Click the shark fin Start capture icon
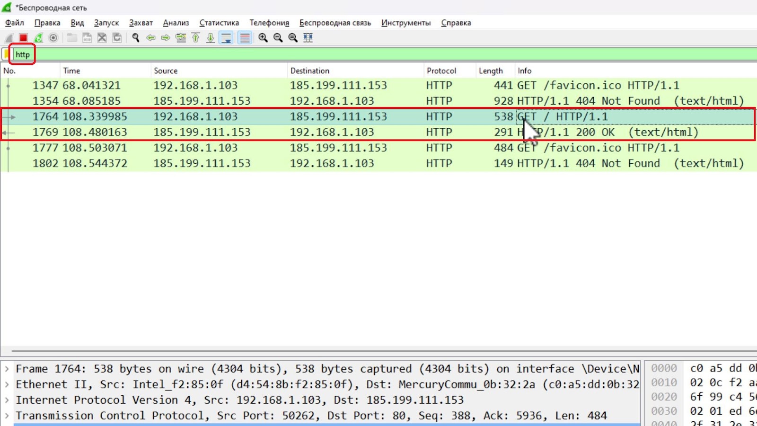The height and width of the screenshot is (426, 757). [9, 38]
